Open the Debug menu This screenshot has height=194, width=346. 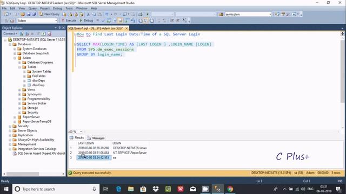pos(57,8)
